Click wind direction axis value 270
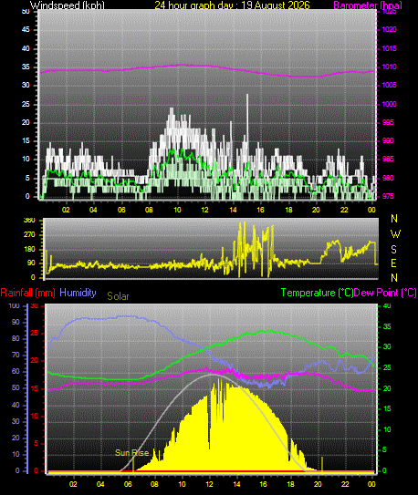 [29, 235]
